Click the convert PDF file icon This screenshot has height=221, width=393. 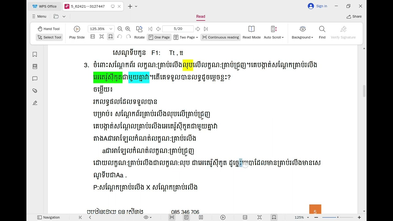(x=139, y=29)
